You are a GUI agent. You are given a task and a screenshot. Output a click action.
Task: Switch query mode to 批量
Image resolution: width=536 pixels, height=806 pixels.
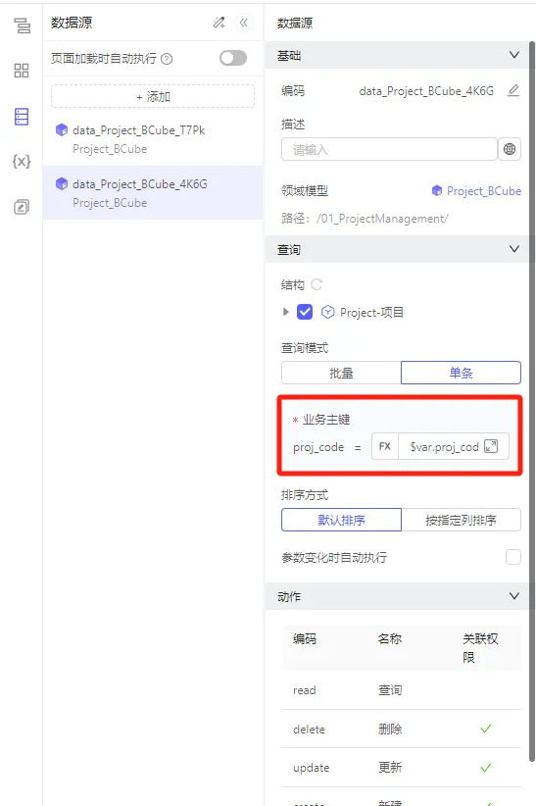tap(341, 373)
